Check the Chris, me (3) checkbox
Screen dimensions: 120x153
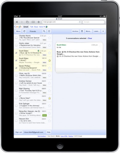click(16, 75)
